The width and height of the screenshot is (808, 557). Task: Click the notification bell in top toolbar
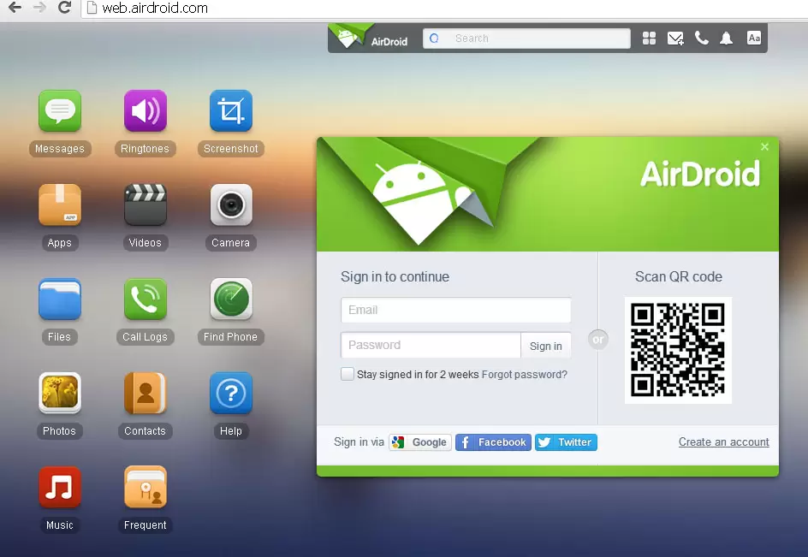point(727,39)
